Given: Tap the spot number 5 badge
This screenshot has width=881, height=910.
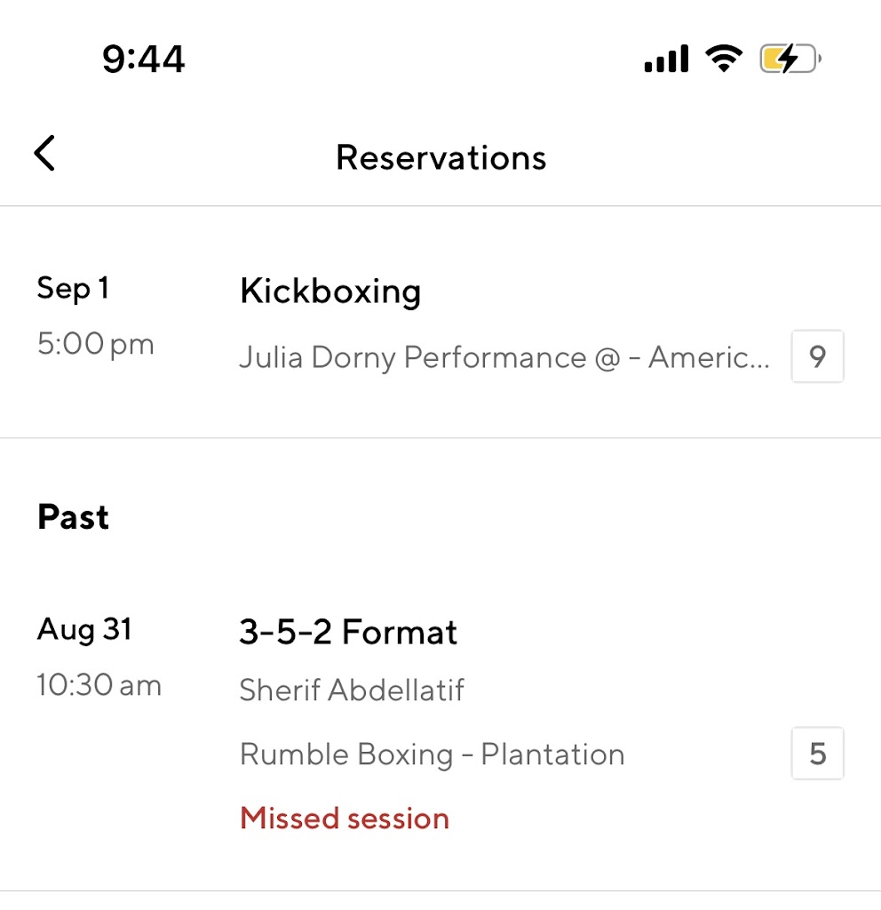Looking at the screenshot, I should [817, 754].
